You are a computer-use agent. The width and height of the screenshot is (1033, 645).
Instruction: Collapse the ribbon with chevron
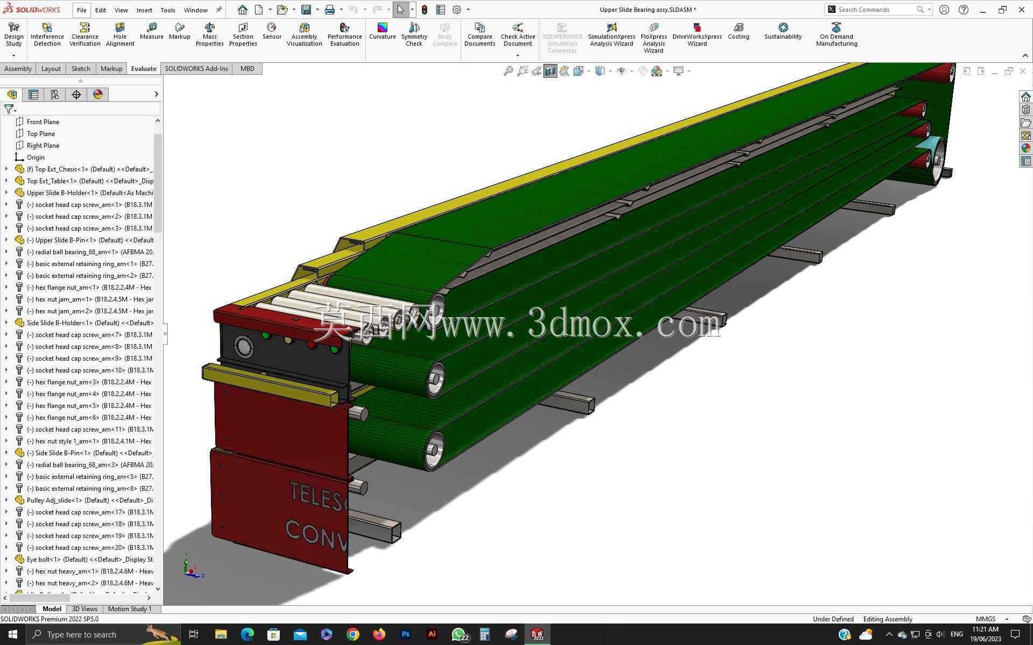[1025, 55]
